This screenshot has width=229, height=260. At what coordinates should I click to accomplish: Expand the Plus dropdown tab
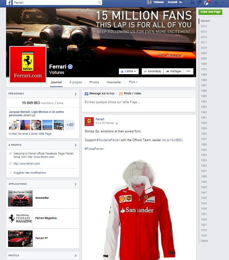pos(133,82)
